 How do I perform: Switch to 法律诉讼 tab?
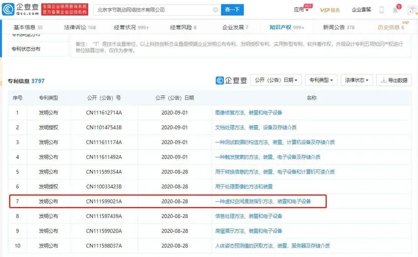click(x=80, y=27)
